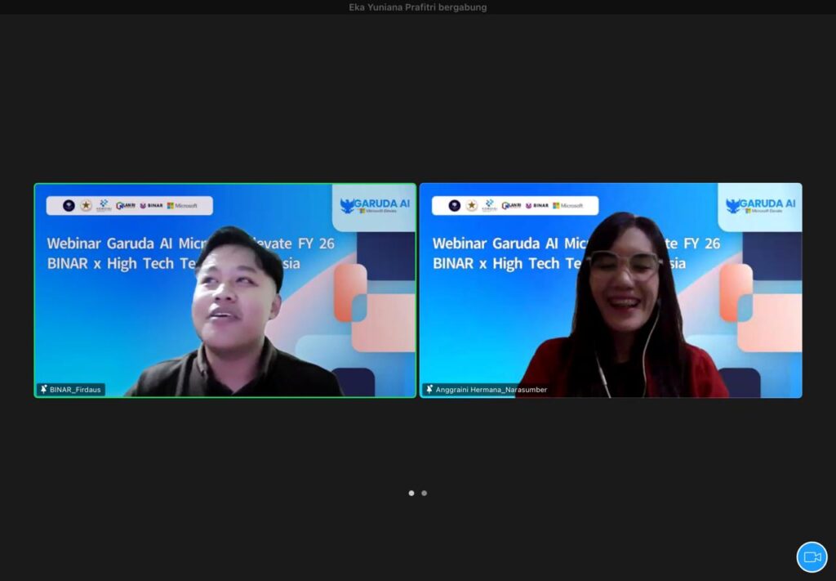Image resolution: width=836 pixels, height=581 pixels.
Task: Click the pin icon beside Anggraini Hermana_Narasumber
Action: [x=429, y=390]
